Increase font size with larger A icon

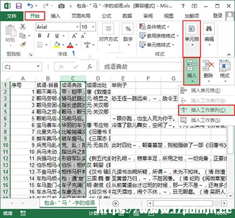[x=74, y=36]
